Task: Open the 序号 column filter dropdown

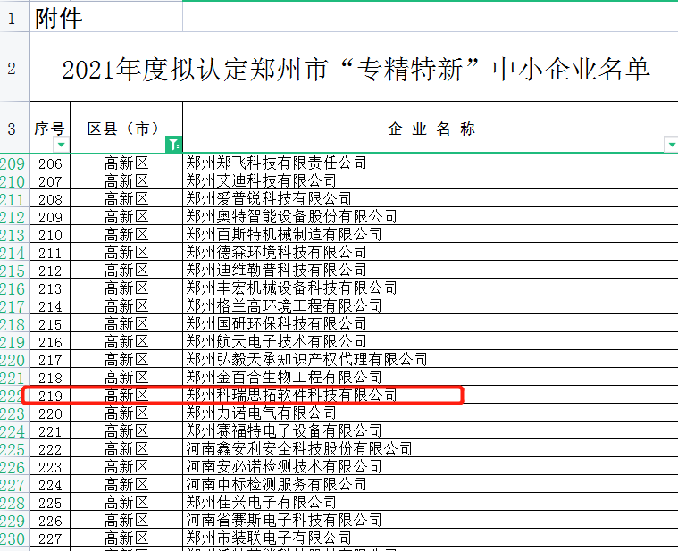Action: point(61,145)
